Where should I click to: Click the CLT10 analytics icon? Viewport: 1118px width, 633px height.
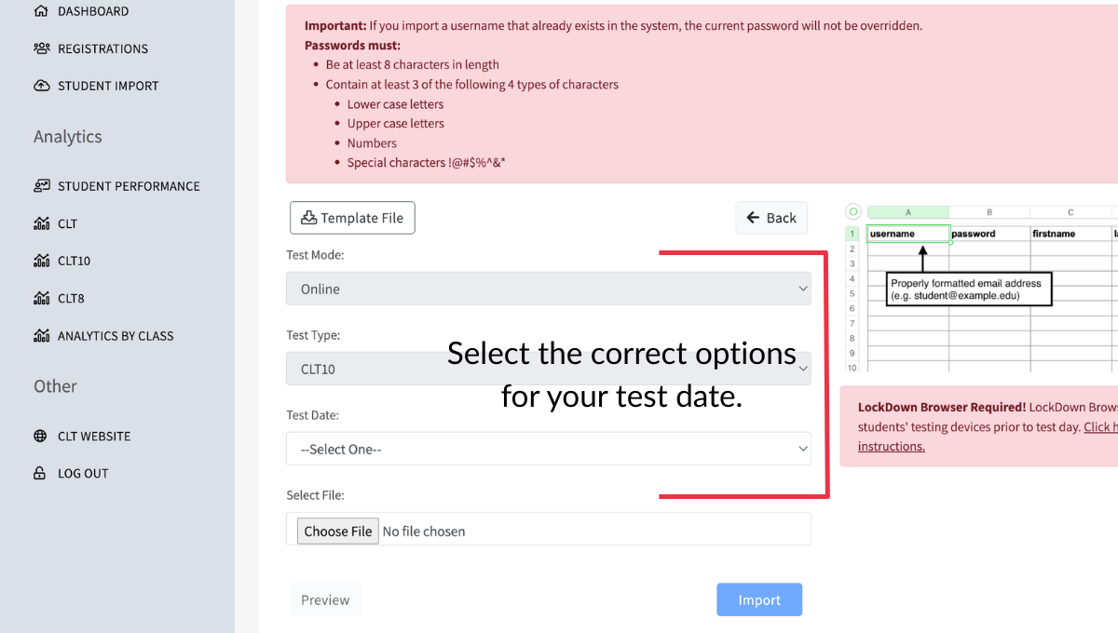41,261
